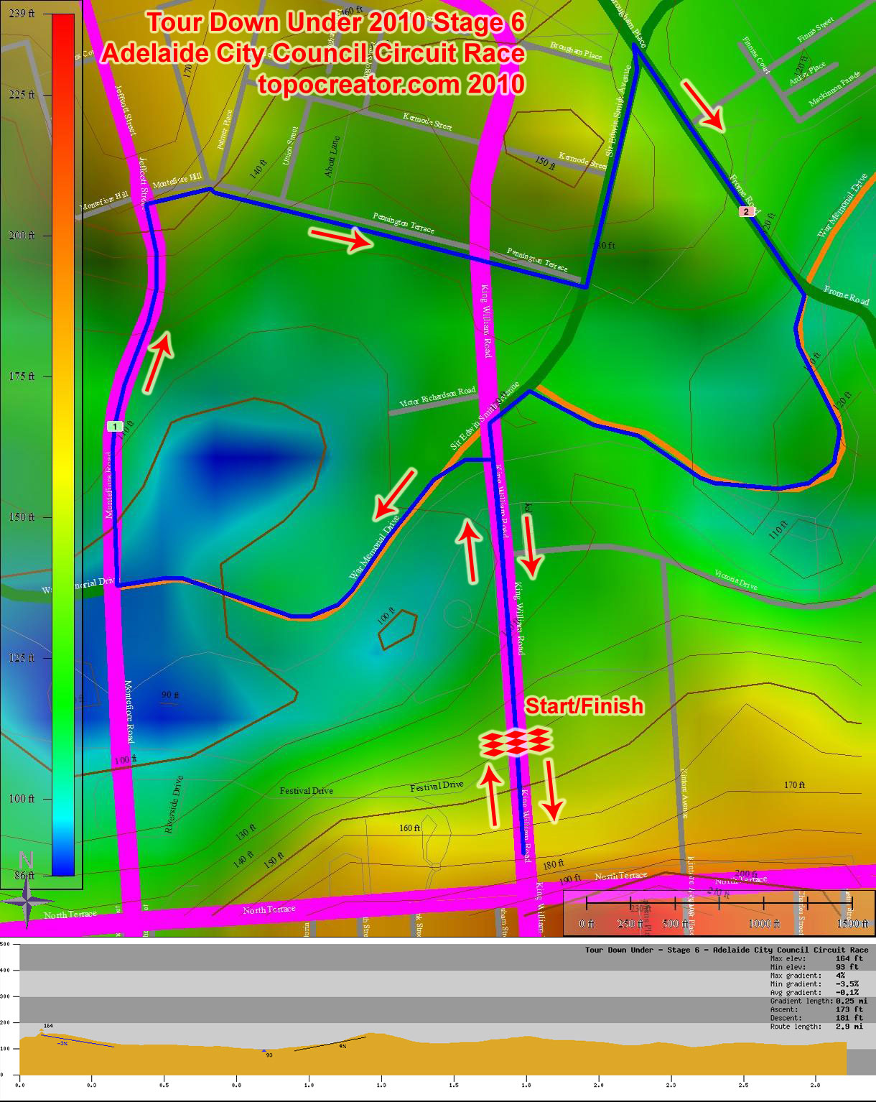Click the 'Union Street' street label
The width and height of the screenshot is (876, 1102).
pyautogui.click(x=290, y=145)
